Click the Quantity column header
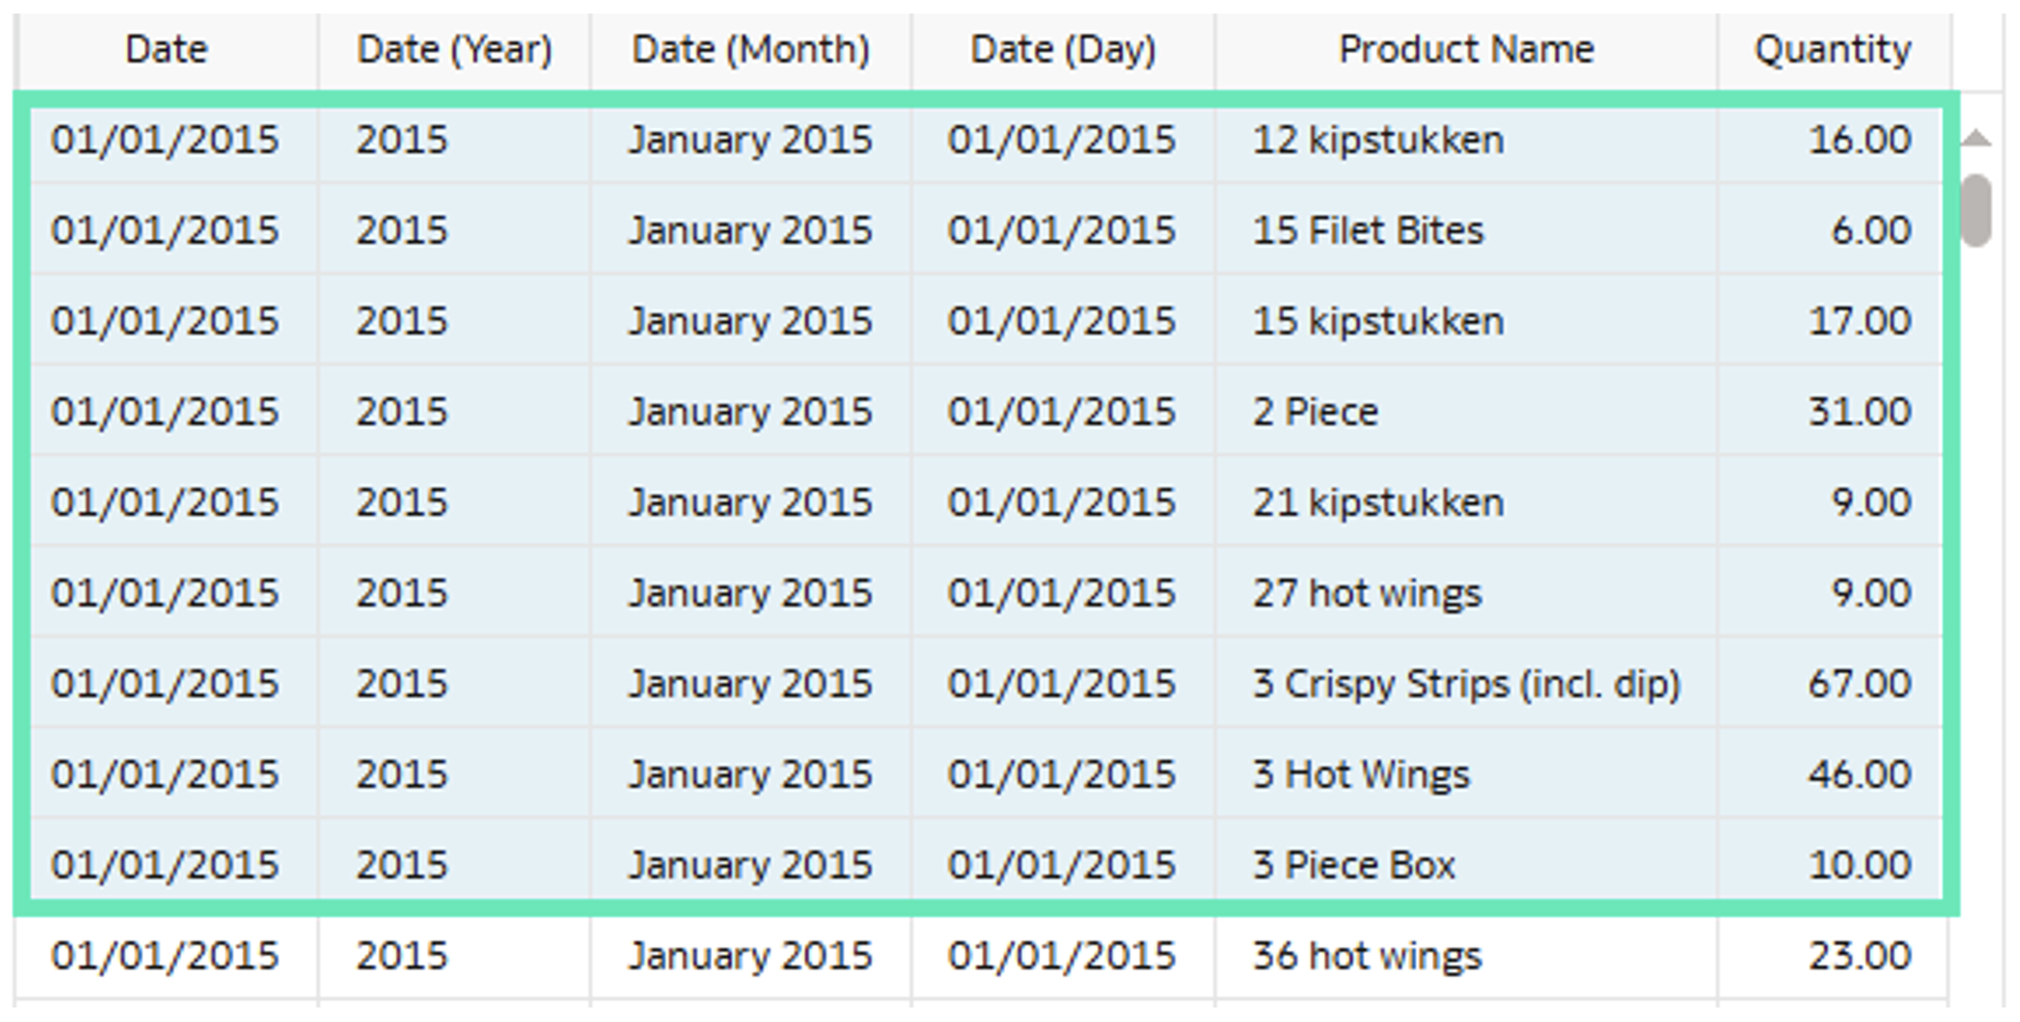This screenshot has height=1022, width=2020. coord(1832,49)
